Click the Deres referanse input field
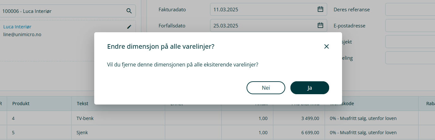This screenshot has height=140, width=435. click(410, 9)
